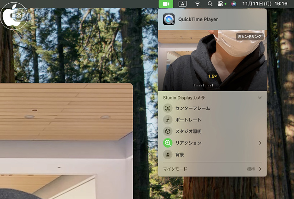Open Wi-Fi status menu

198,4
